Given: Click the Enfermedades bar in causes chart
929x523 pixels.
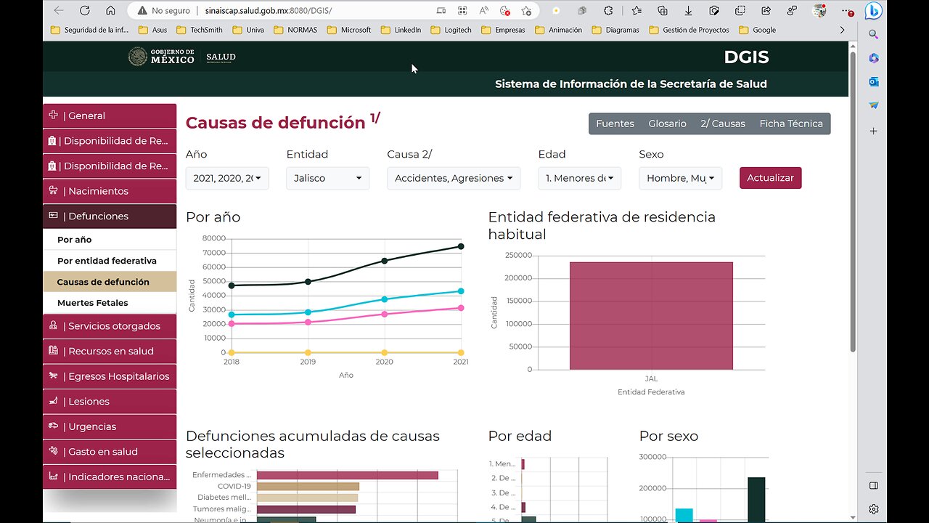Looking at the screenshot, I should pyautogui.click(x=348, y=475).
